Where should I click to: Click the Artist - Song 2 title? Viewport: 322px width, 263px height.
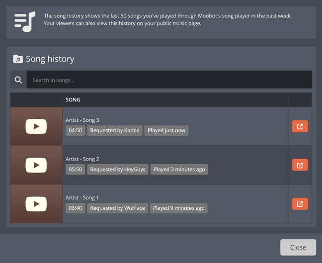(x=82, y=159)
